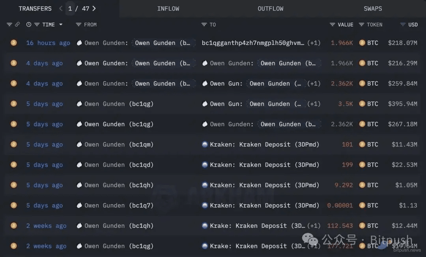Switch to the SWAPS tab
Screen dimensions: 426x257
coord(373,9)
